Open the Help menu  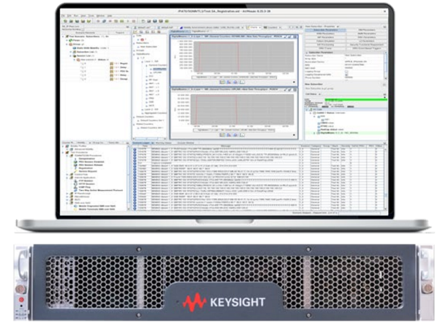[x=109, y=16]
